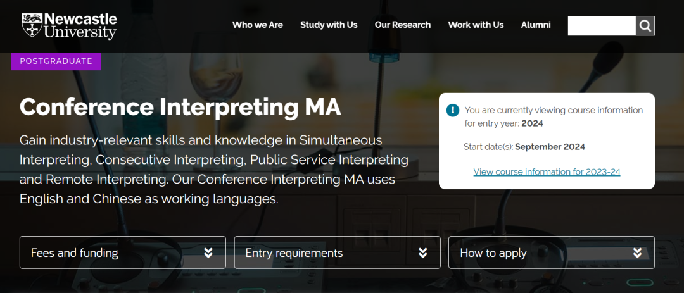This screenshot has height=293, width=684.
Task: Click the Newcastle University wordmark text
Action: click(x=81, y=25)
